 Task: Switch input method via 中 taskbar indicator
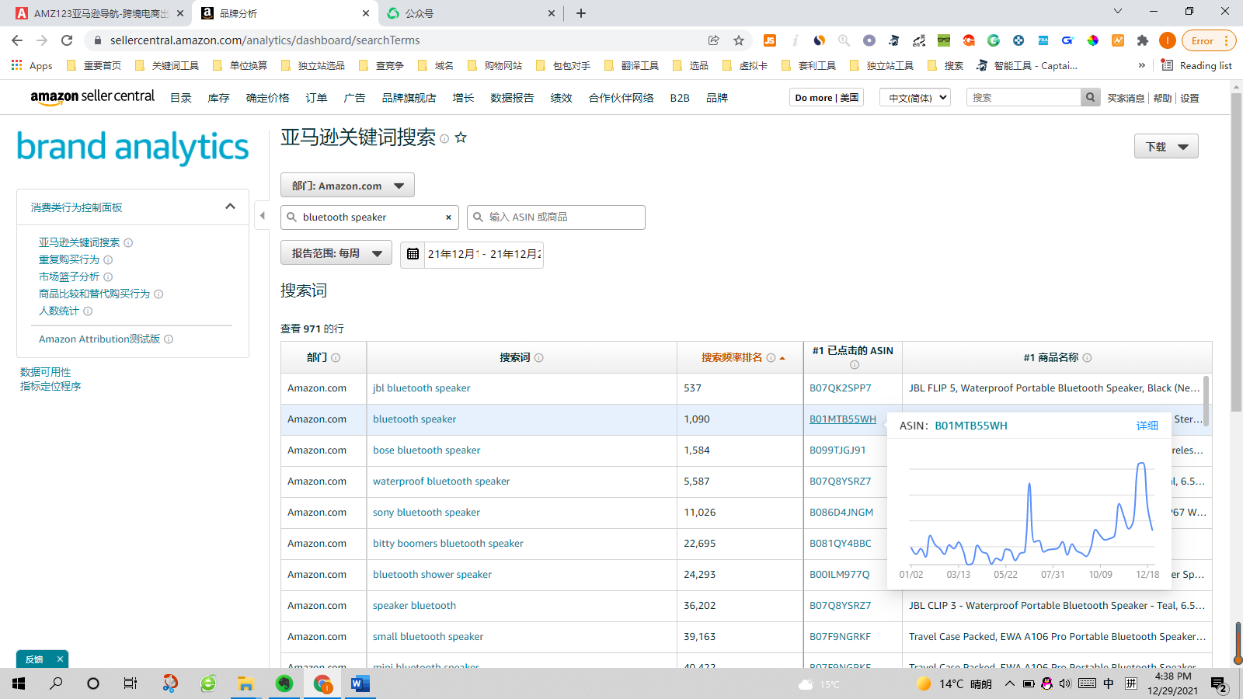point(1108,684)
